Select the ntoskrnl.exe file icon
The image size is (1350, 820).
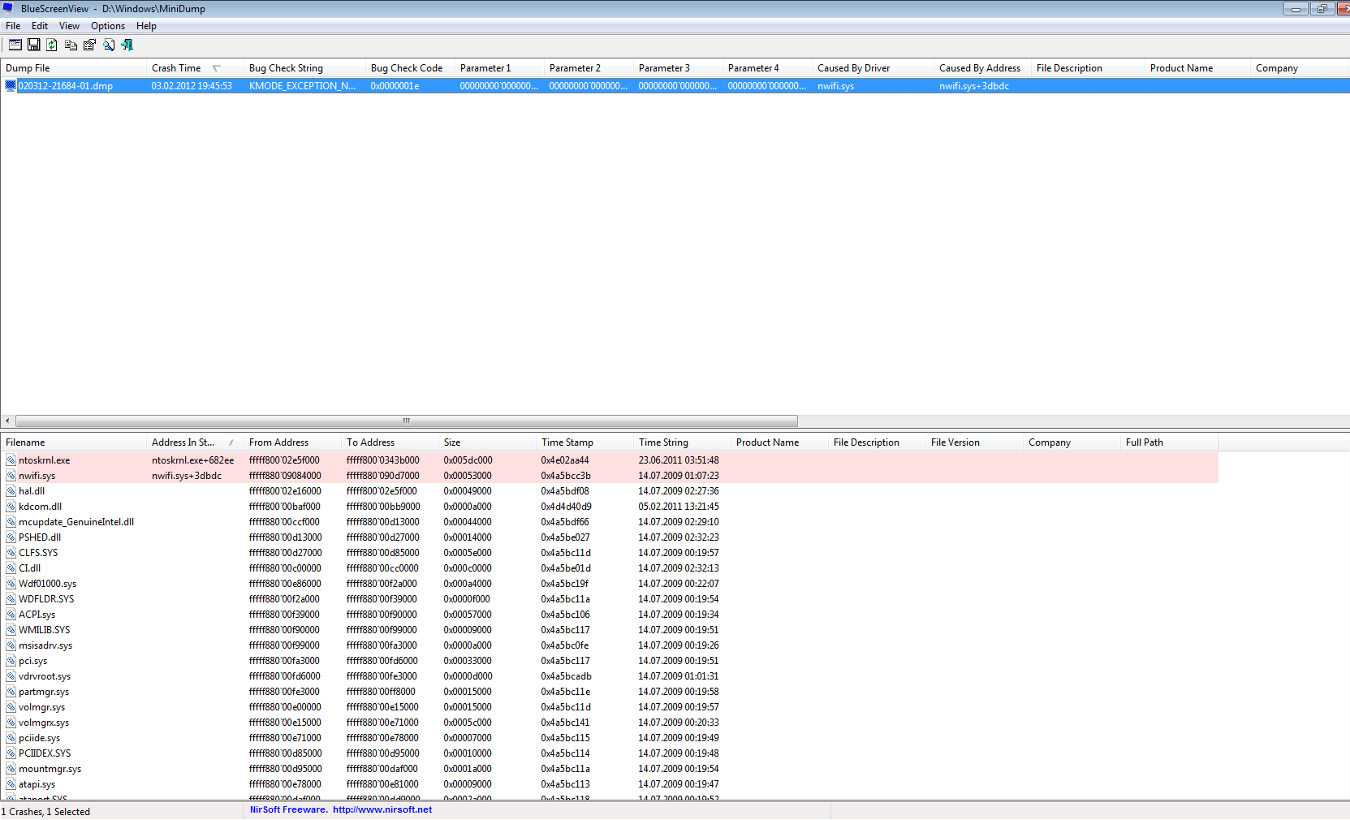(11, 460)
